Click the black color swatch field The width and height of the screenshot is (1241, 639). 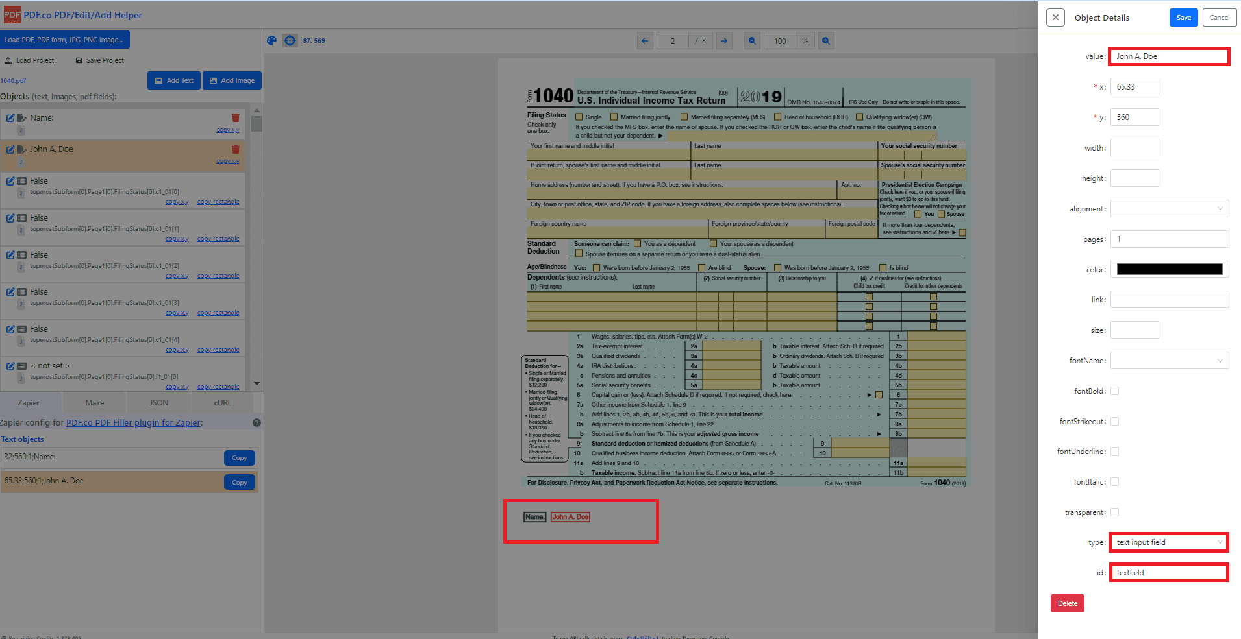coord(1170,269)
